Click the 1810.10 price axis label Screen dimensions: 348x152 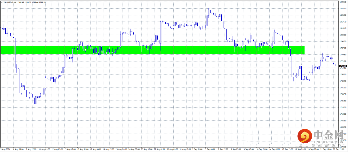pyautogui.click(x=343, y=28)
